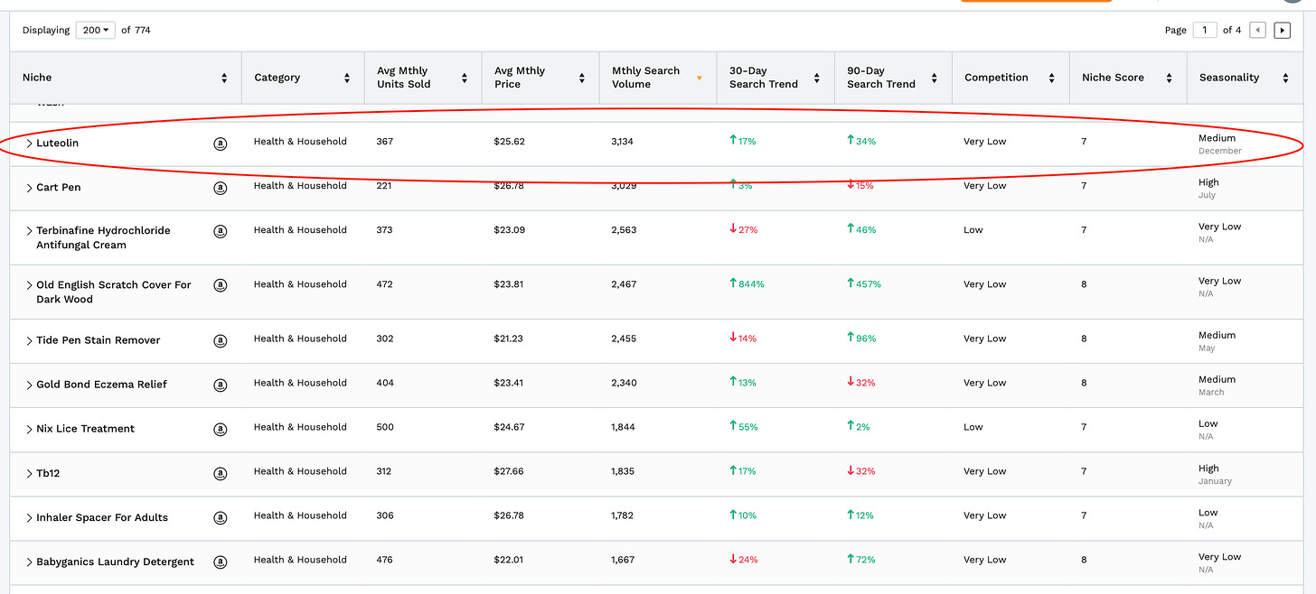Go to previous page arrow

click(x=1257, y=31)
